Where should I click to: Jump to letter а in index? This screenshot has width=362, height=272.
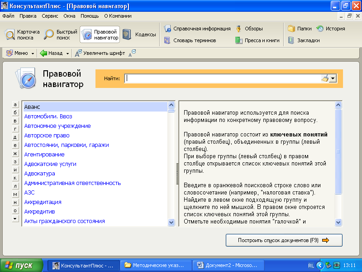pos(15,105)
